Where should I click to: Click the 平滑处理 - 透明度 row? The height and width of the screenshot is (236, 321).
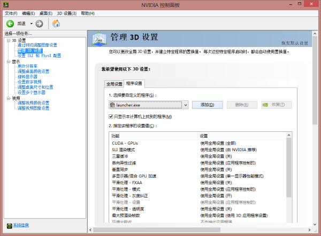coord(198,209)
